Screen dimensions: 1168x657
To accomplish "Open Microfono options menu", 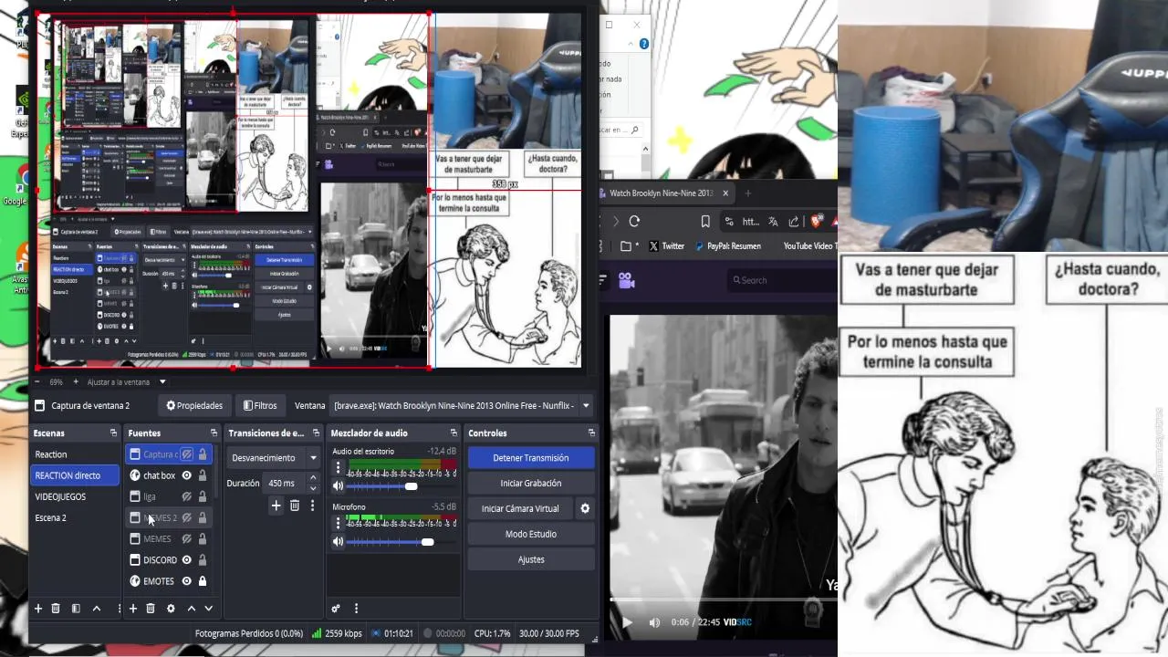I will coord(338,524).
